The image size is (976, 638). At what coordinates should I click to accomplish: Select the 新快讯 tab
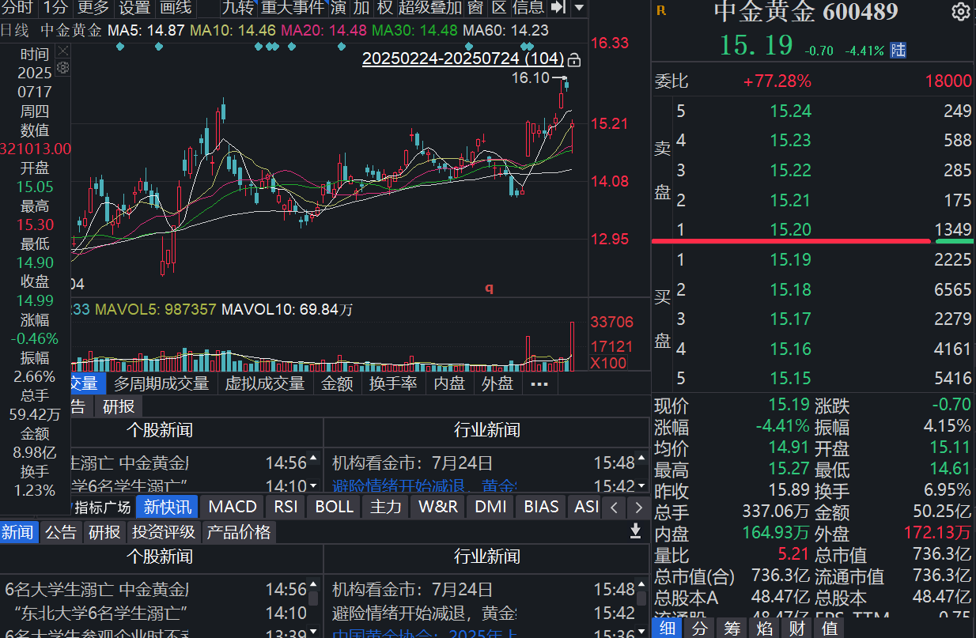point(167,507)
